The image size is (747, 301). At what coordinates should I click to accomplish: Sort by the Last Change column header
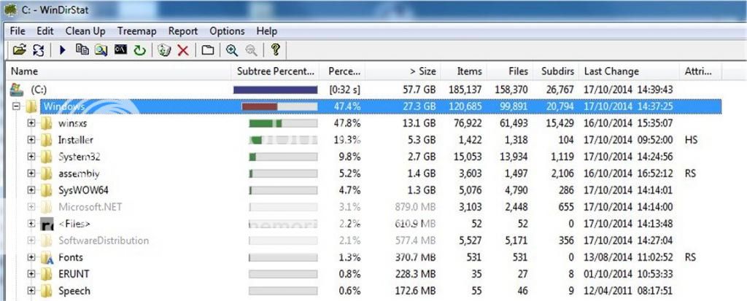pyautogui.click(x=611, y=71)
